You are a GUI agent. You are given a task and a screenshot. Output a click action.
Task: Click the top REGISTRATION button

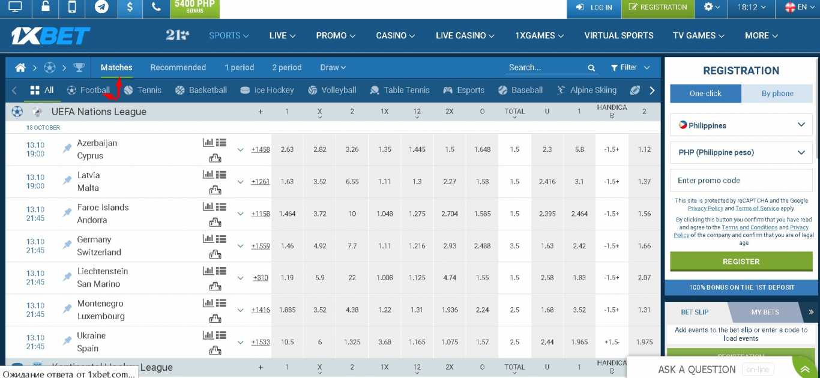coord(658,7)
